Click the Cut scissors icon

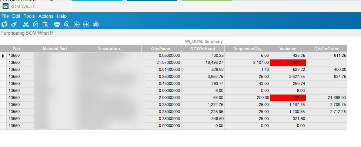pos(26,24)
